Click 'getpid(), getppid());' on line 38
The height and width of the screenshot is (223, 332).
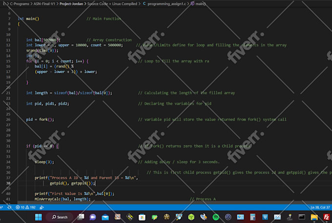tap(72, 183)
